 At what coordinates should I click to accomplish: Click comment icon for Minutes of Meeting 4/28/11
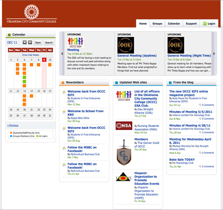pyautogui.click(x=200, y=133)
